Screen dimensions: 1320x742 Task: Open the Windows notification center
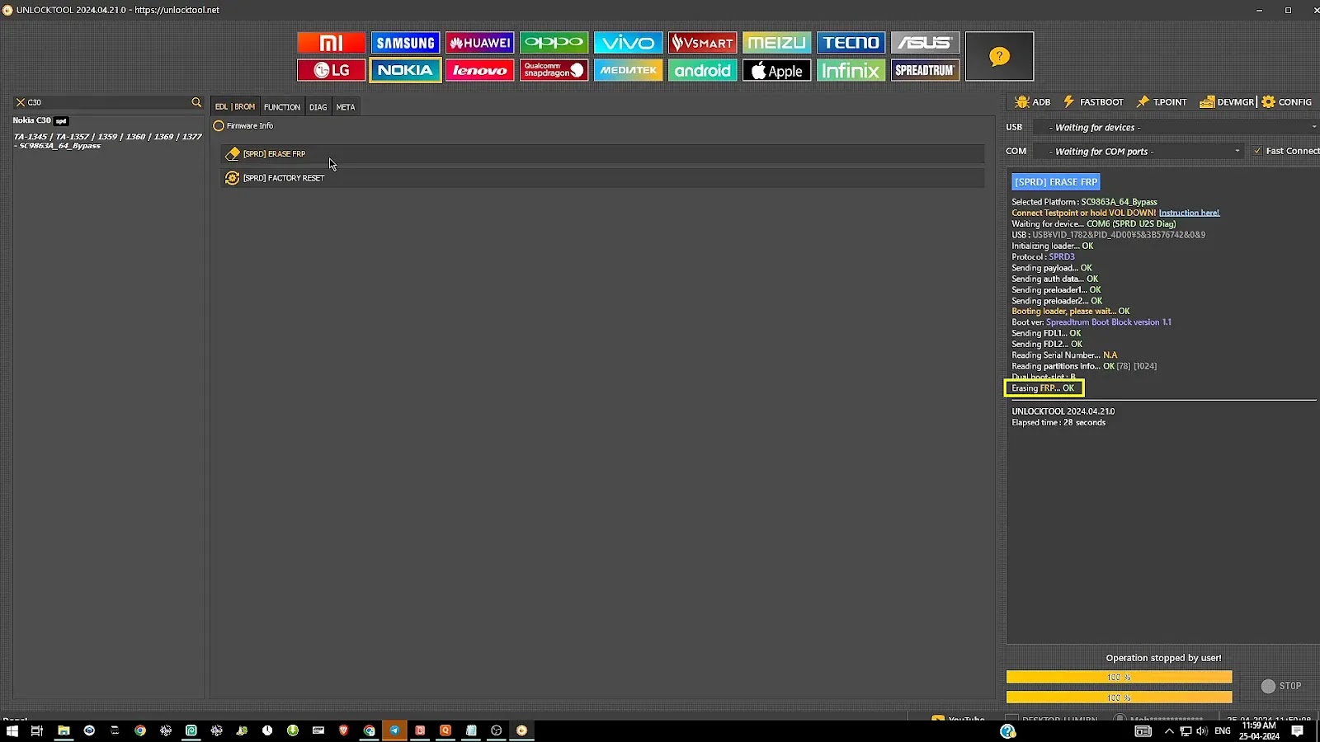[1298, 731]
